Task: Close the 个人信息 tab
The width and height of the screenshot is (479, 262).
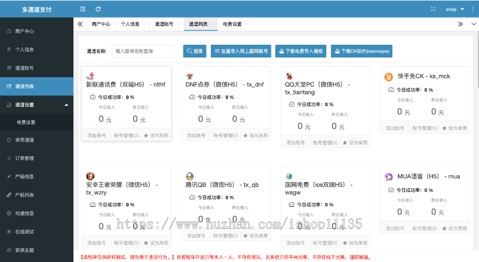Action: pyautogui.click(x=144, y=24)
